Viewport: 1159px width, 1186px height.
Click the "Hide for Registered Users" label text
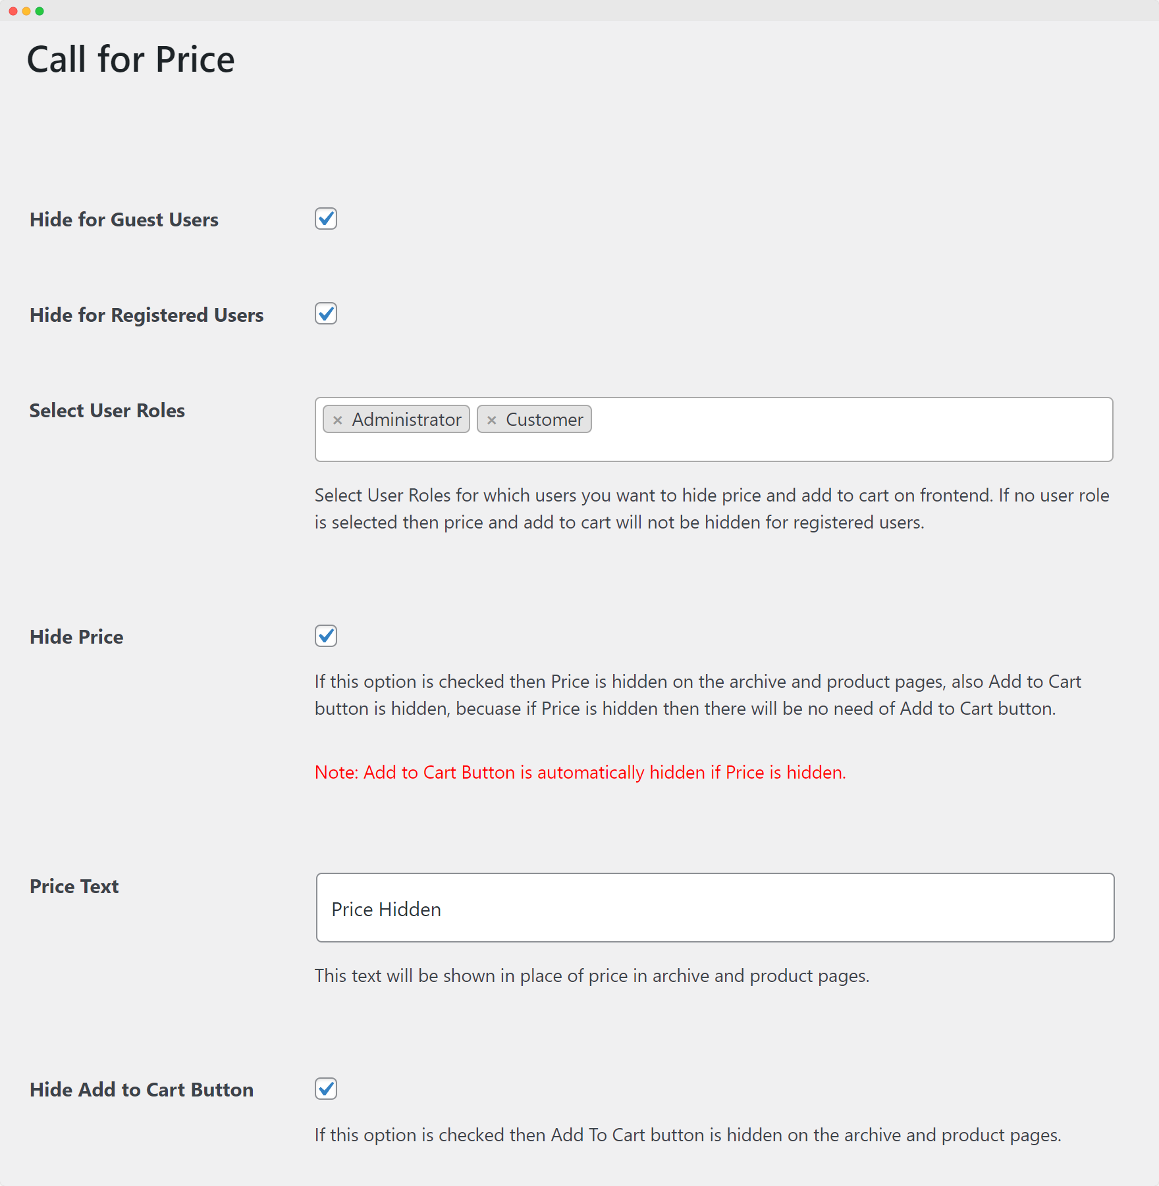point(146,315)
